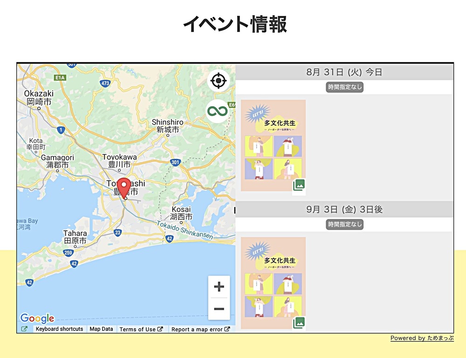
Task: Click the green infinity loop icon
Action: tap(218, 111)
